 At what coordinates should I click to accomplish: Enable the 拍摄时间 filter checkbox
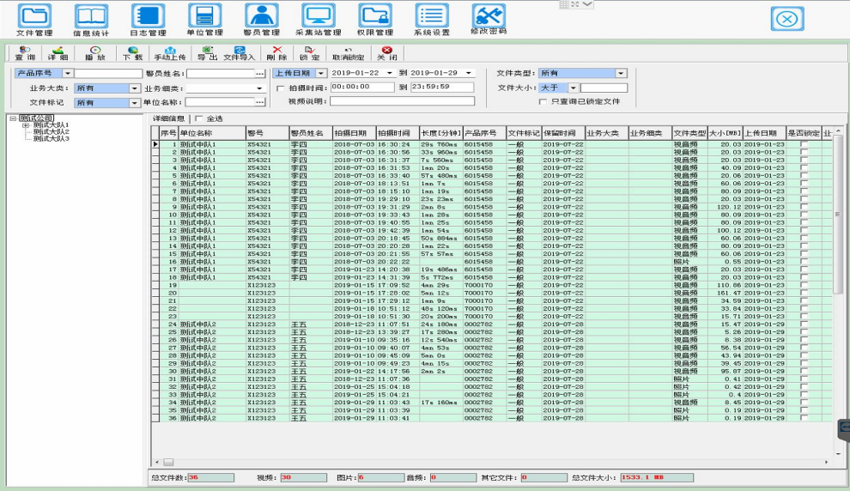[x=280, y=88]
